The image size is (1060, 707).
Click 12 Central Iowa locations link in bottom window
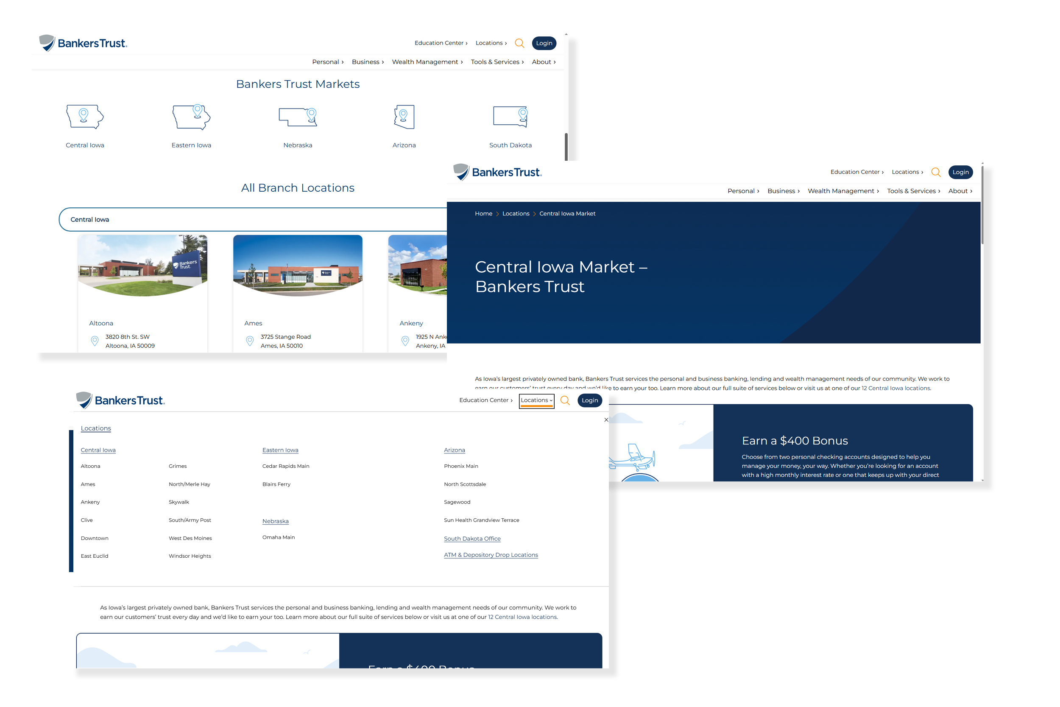523,617
